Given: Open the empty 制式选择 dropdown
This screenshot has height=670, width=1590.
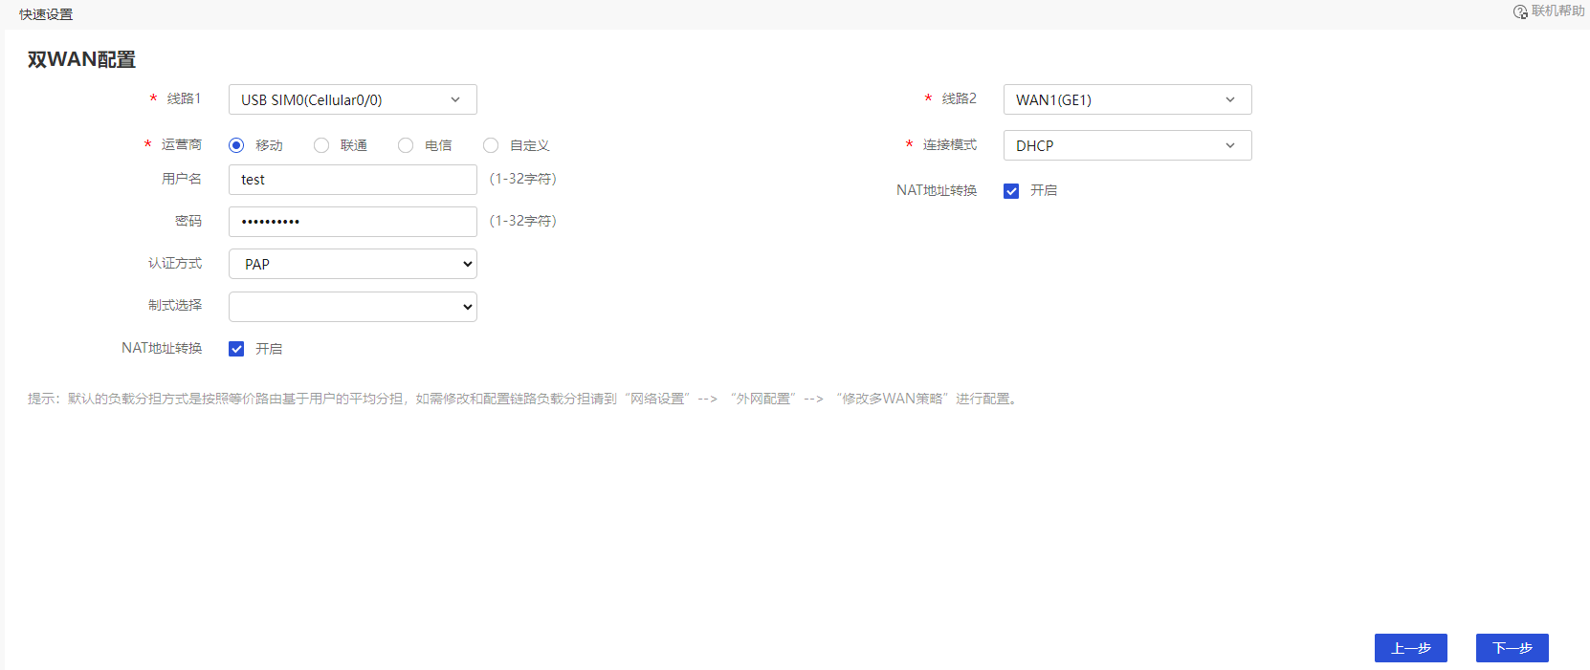Looking at the screenshot, I should pyautogui.click(x=353, y=307).
